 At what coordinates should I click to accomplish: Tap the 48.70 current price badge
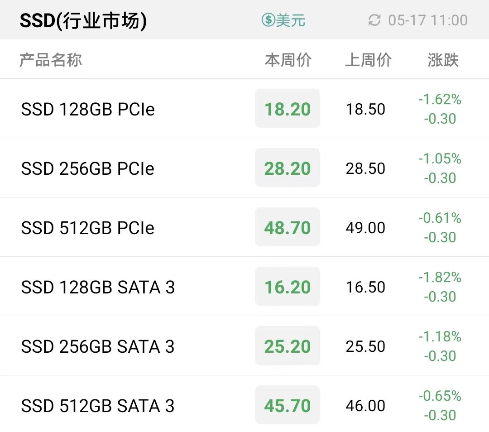288,227
